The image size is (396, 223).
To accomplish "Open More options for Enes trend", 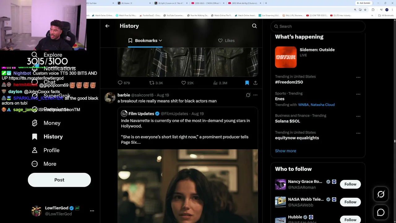I will click(x=358, y=94).
